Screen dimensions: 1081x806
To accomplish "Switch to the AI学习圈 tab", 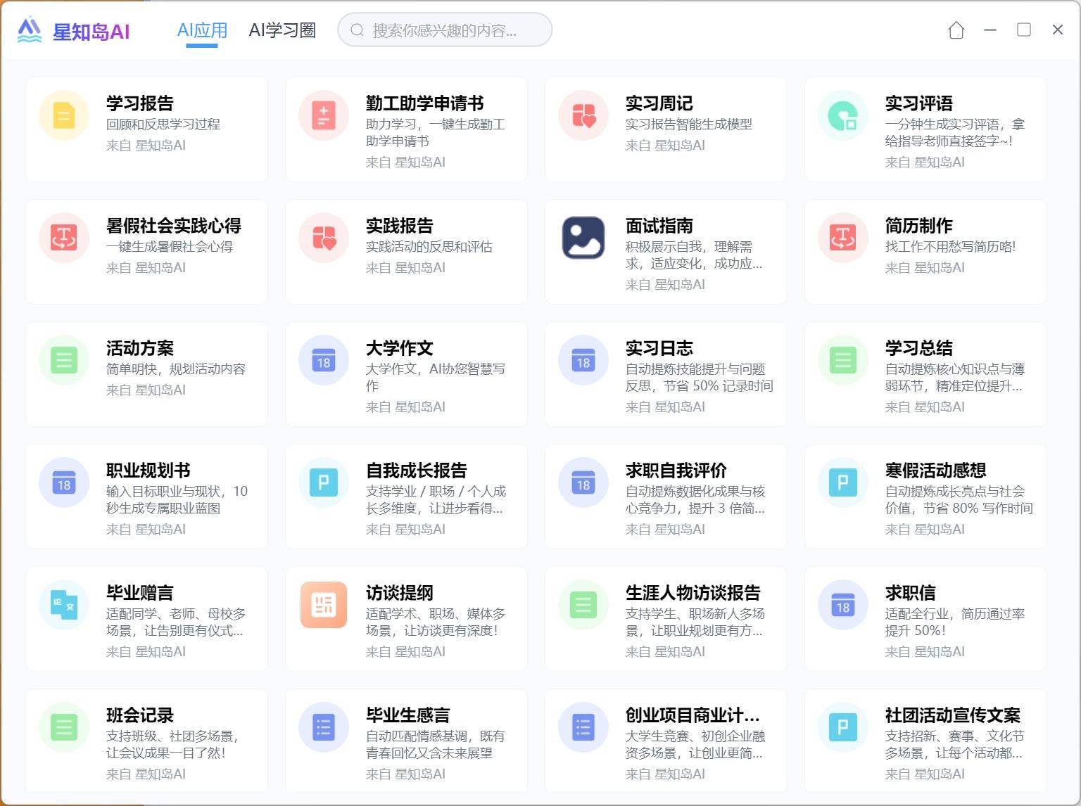I will (282, 30).
